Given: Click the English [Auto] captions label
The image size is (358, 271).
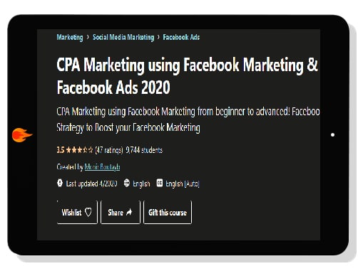Looking at the screenshot, I should point(183,184).
